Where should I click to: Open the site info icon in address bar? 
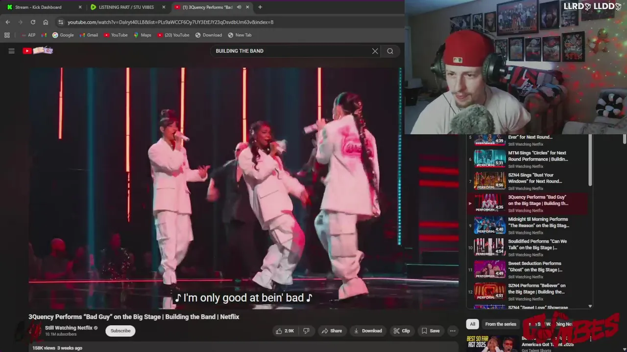[60, 22]
